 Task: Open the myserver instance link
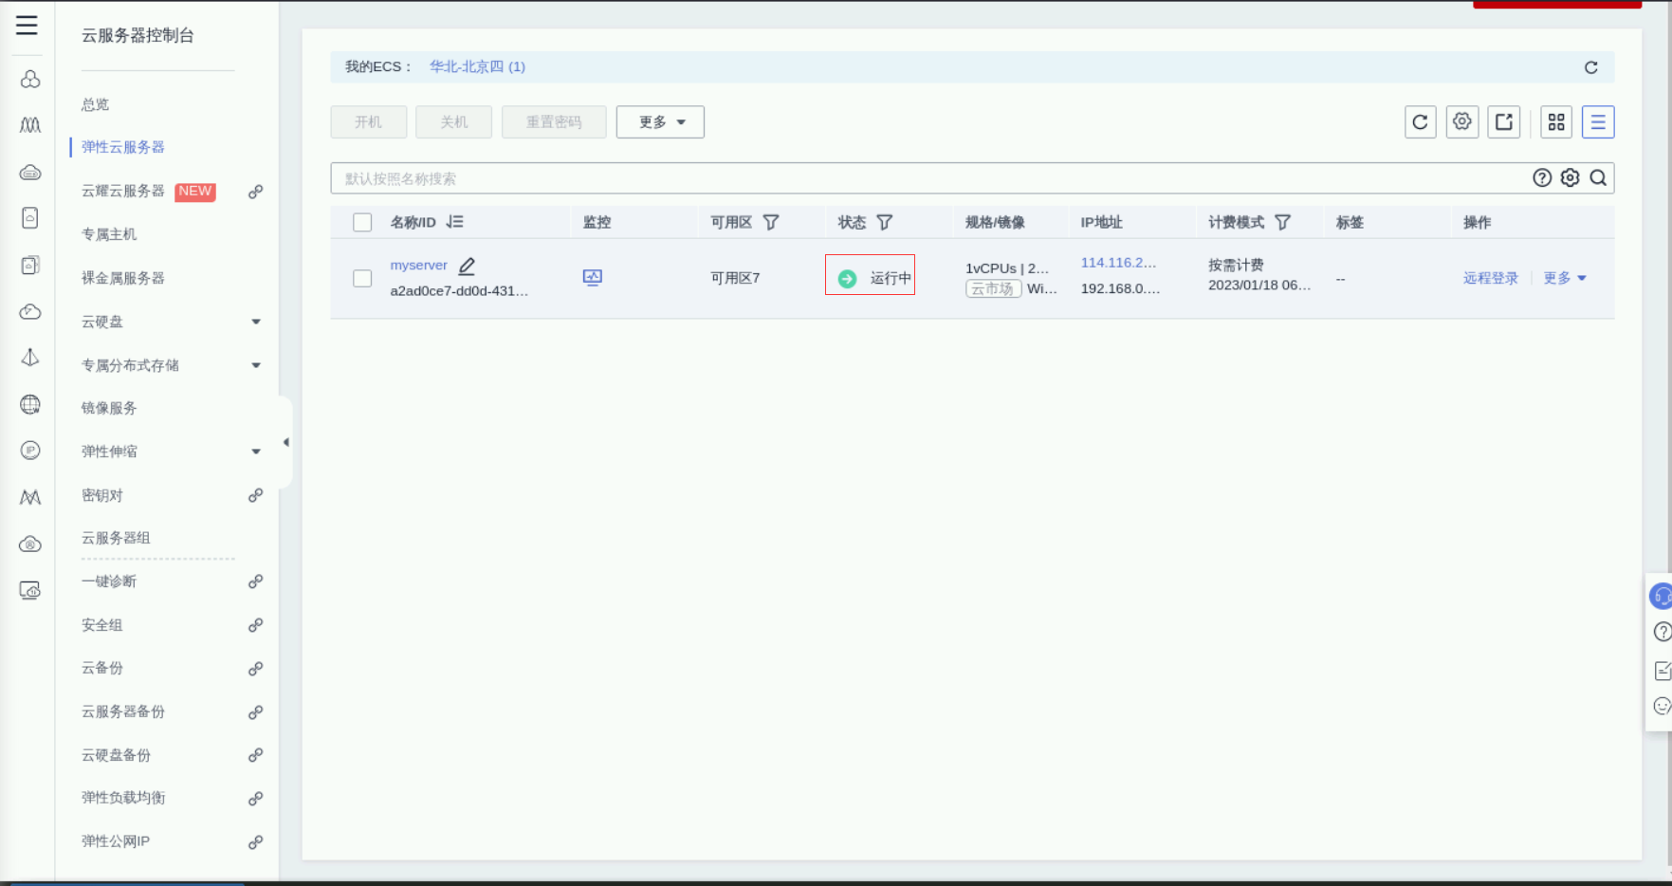tap(418, 266)
